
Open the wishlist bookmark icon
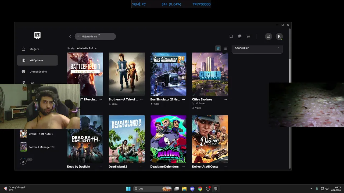tap(231, 36)
